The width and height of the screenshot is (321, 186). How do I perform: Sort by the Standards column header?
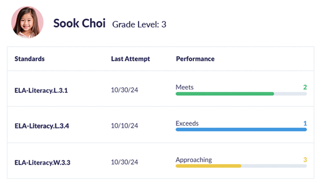pos(29,59)
